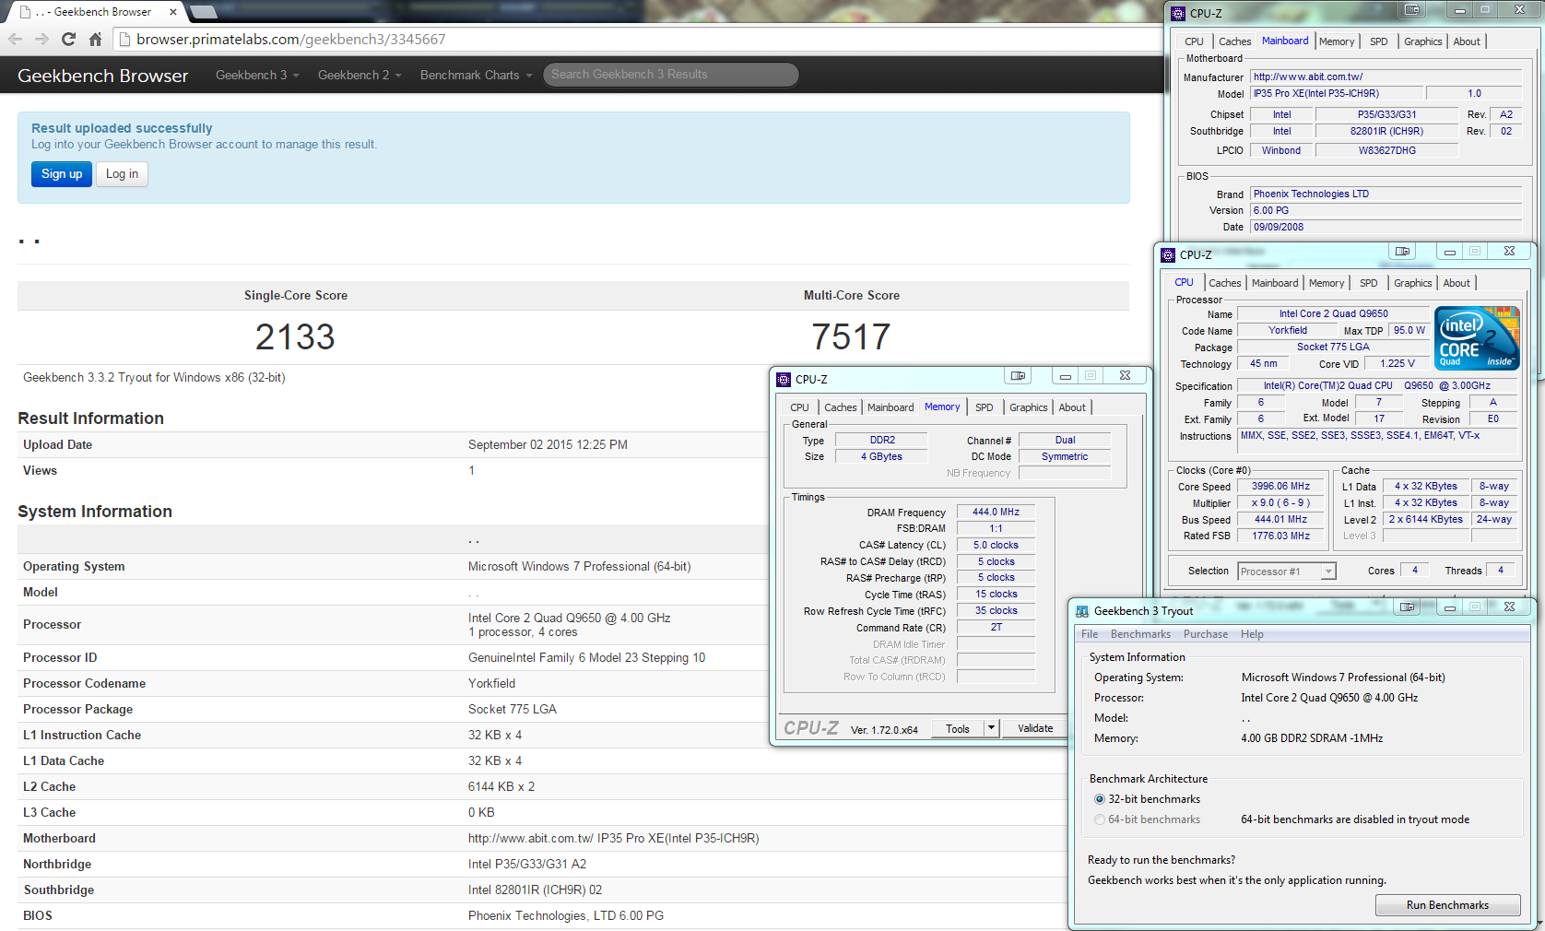This screenshot has width=1545, height=931.
Task: Click CPU-Z Mainboard window title icon
Action: pyautogui.click(x=1178, y=13)
